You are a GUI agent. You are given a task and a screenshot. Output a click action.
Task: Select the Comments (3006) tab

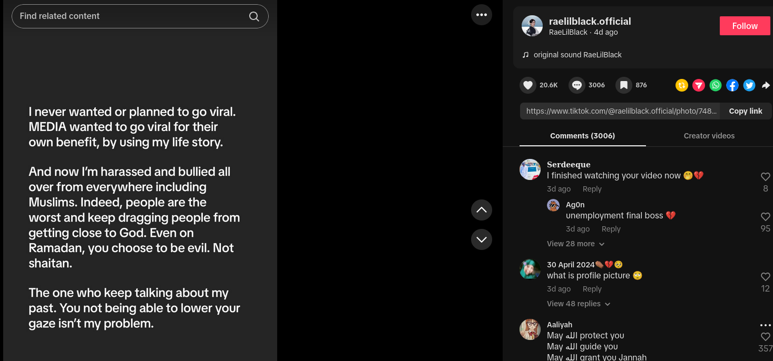pos(582,136)
